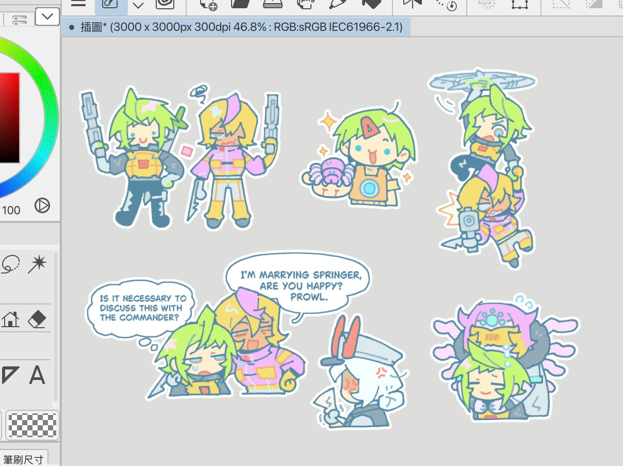Select the Gradient tool triangle icon
This screenshot has height=466, width=623.
10,375
